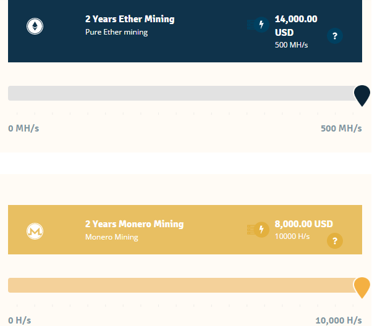Select the 2 Years Monero Mining title
Viewport: 372px width, 326px height.
134,224
